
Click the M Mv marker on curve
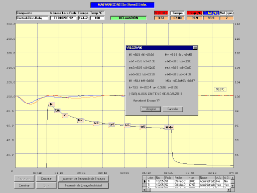[169, 128]
